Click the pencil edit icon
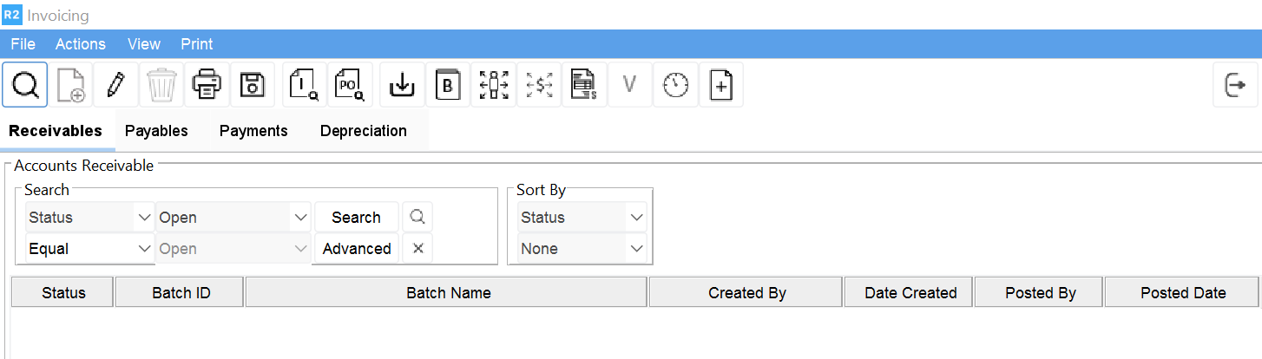Image resolution: width=1262 pixels, height=359 pixels. point(115,85)
